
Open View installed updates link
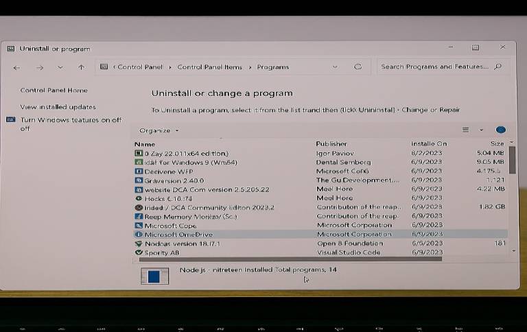(58, 107)
